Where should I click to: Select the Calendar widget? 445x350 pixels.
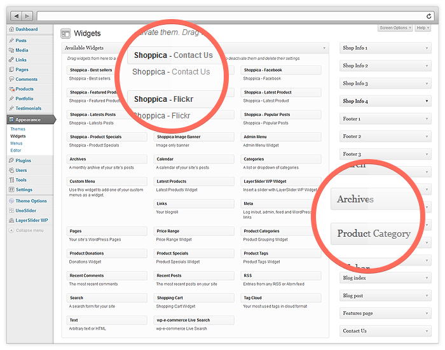point(194,159)
